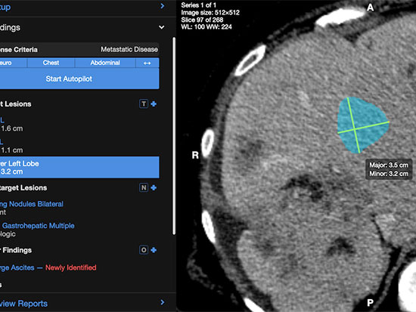Viewport: 416px width, 312px height.
Task: Switch to the Chest tab
Action: point(51,63)
